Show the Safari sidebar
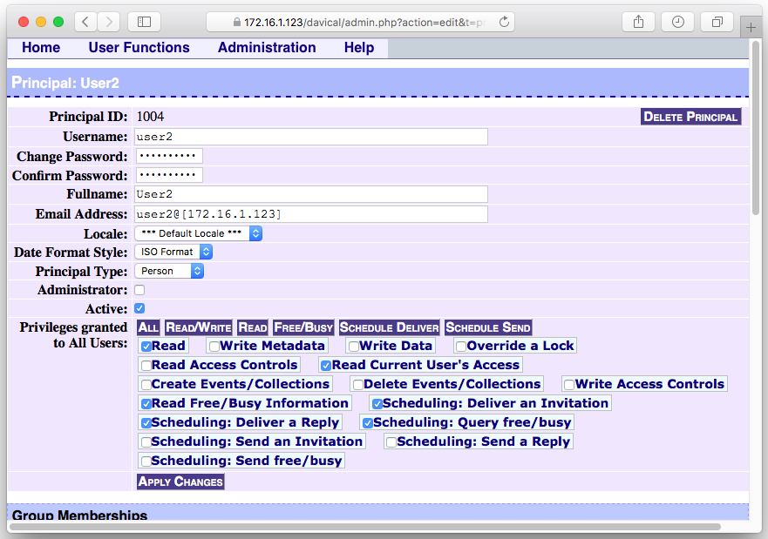 coord(144,22)
